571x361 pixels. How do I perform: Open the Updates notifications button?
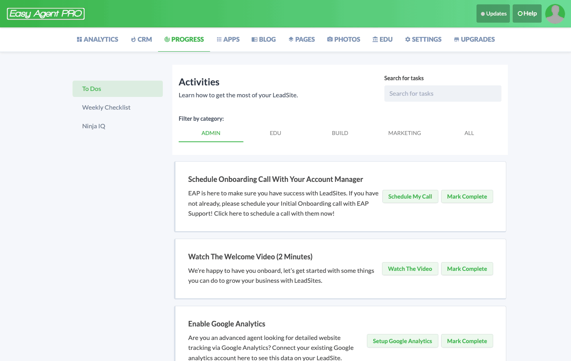coord(493,14)
